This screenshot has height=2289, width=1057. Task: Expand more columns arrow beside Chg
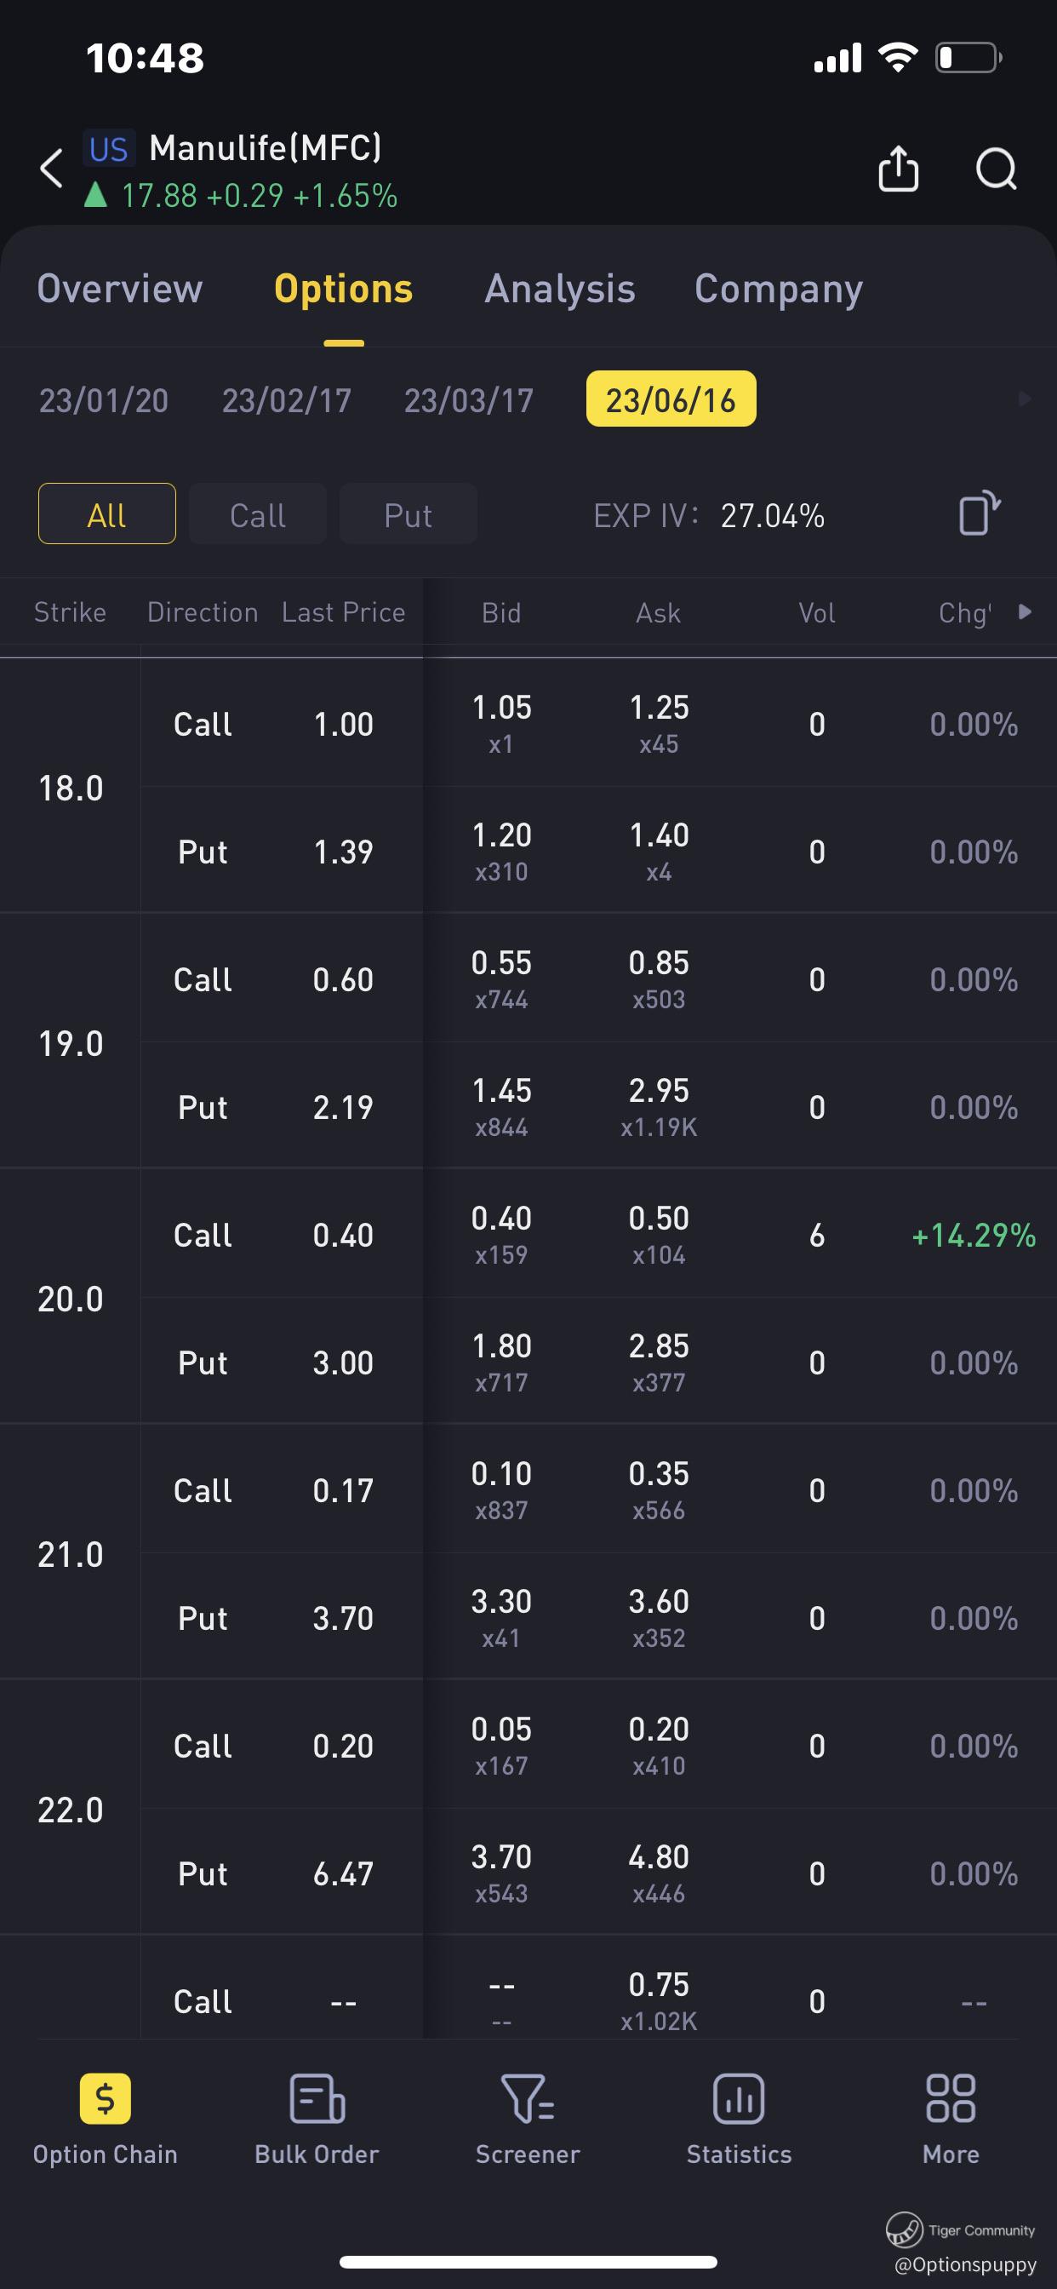(x=1024, y=611)
